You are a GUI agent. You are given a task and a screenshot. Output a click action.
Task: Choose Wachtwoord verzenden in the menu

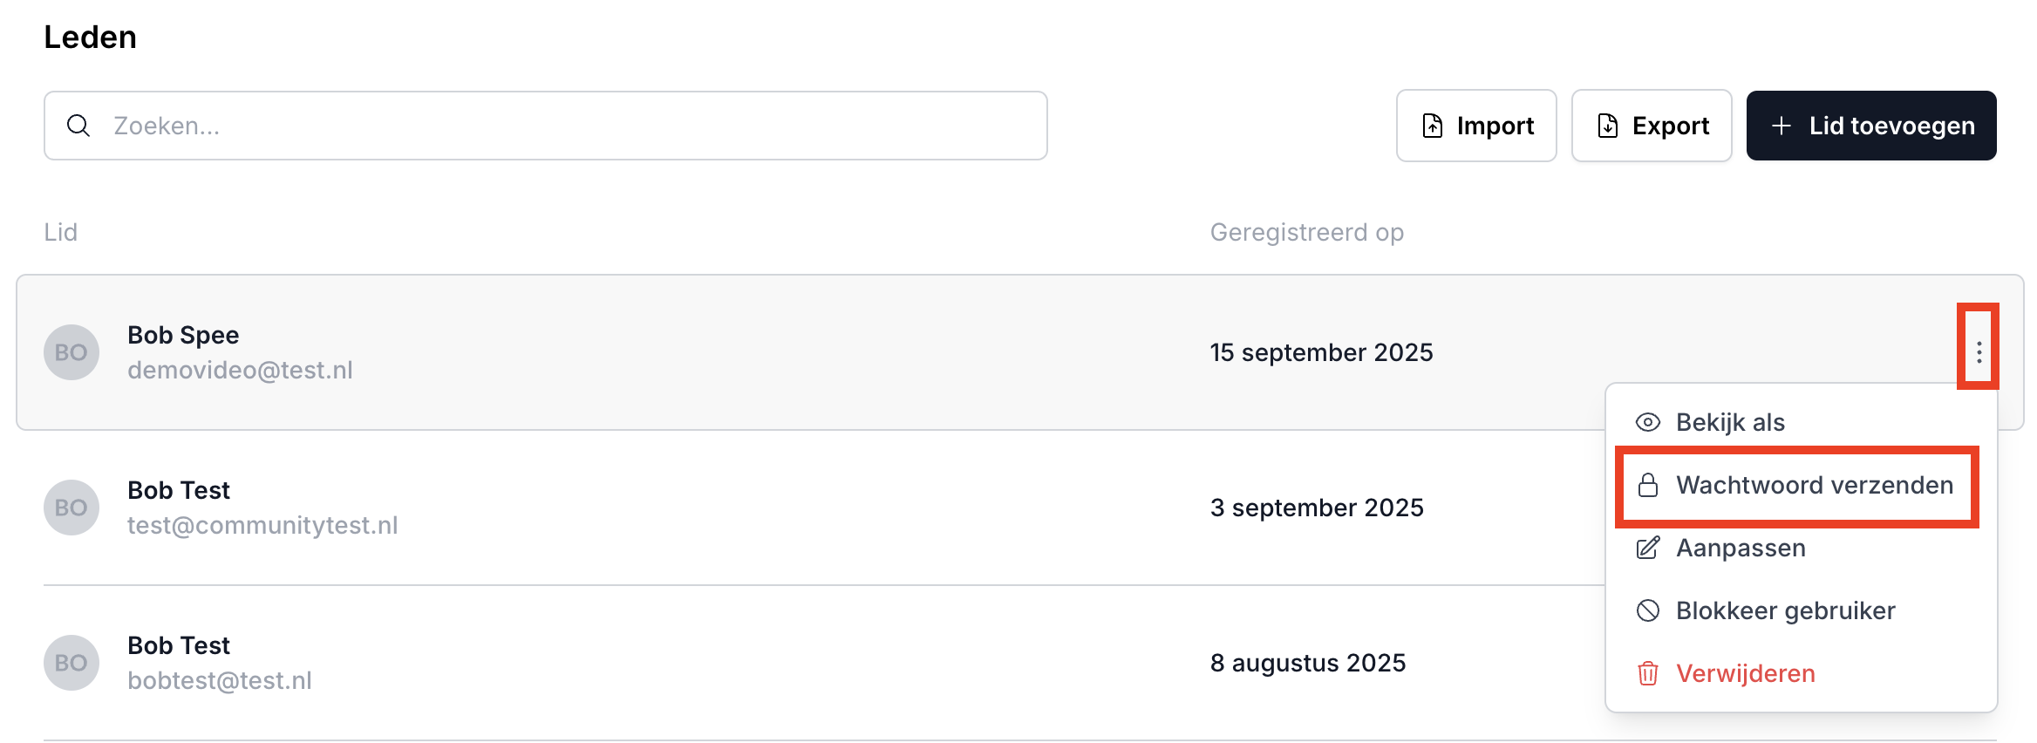pos(1814,486)
